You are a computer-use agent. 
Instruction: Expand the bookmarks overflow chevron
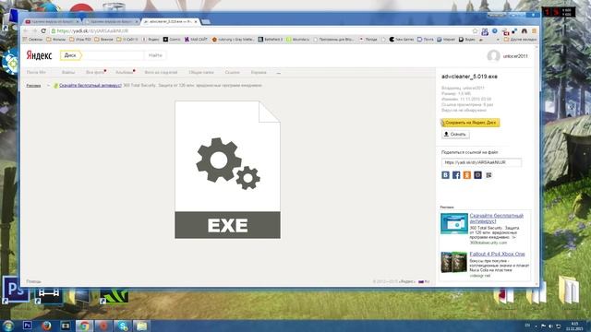(498, 39)
